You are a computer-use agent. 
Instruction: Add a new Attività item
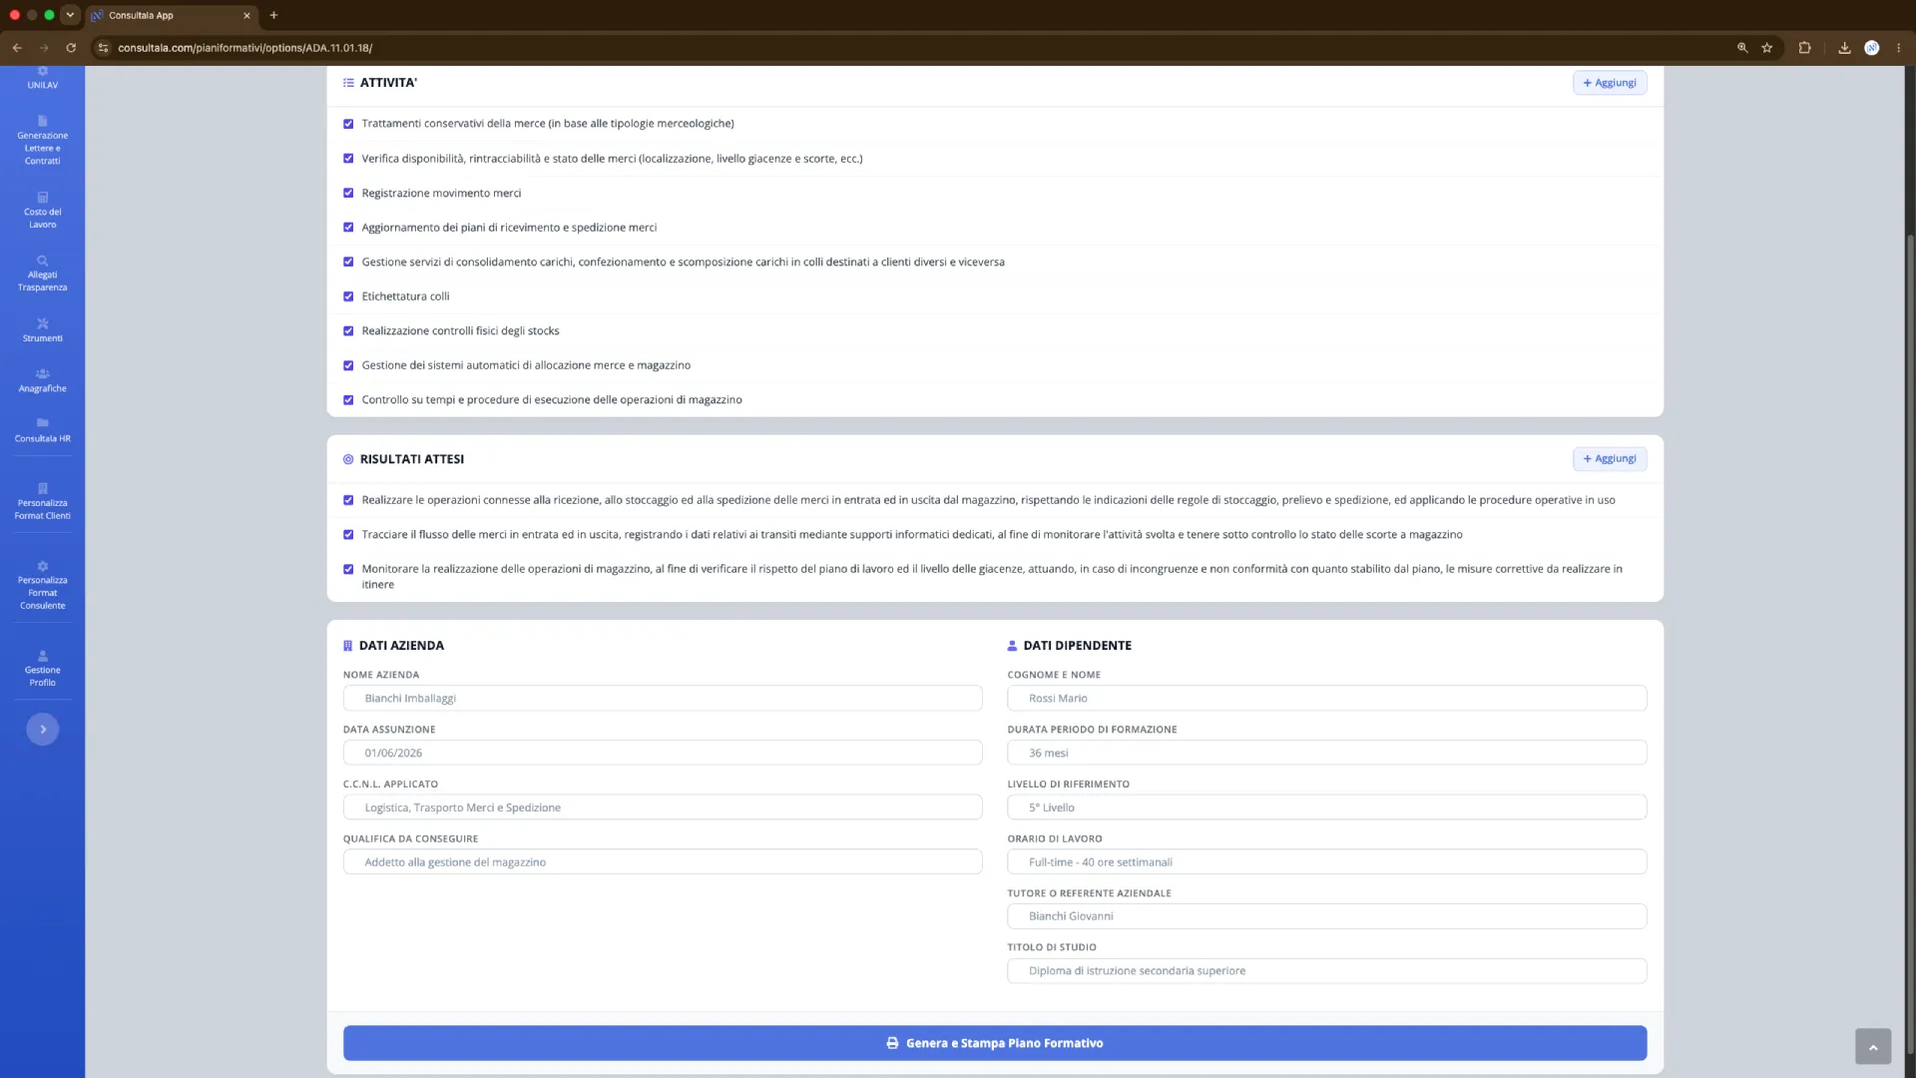coord(1610,83)
